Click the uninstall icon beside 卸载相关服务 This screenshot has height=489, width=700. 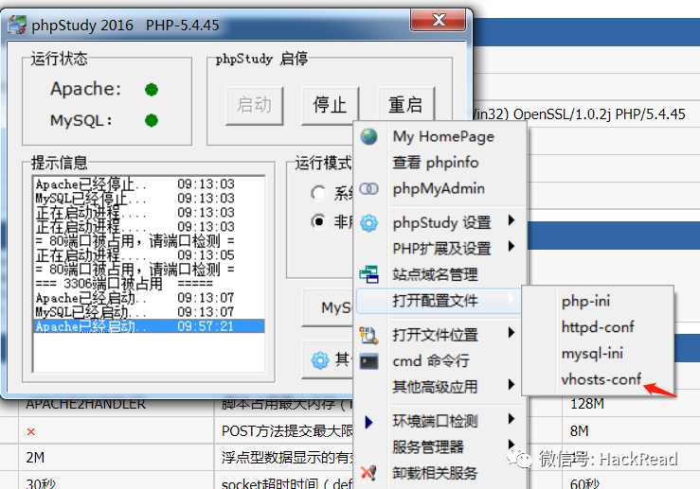click(368, 473)
